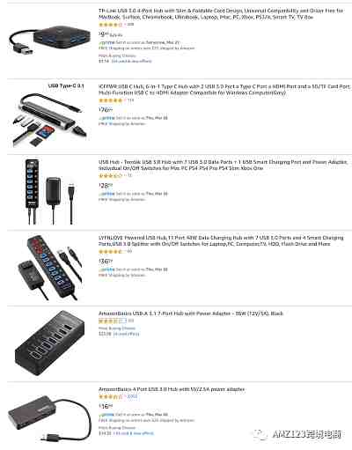Viewport: 352px width, 450px height.
Task: Open the Tendak USB 3.0 Hub title
Action: coord(223,165)
